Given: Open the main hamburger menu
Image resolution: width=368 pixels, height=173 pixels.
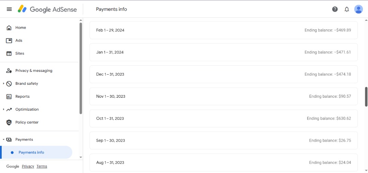Looking at the screenshot, I should coord(9,9).
